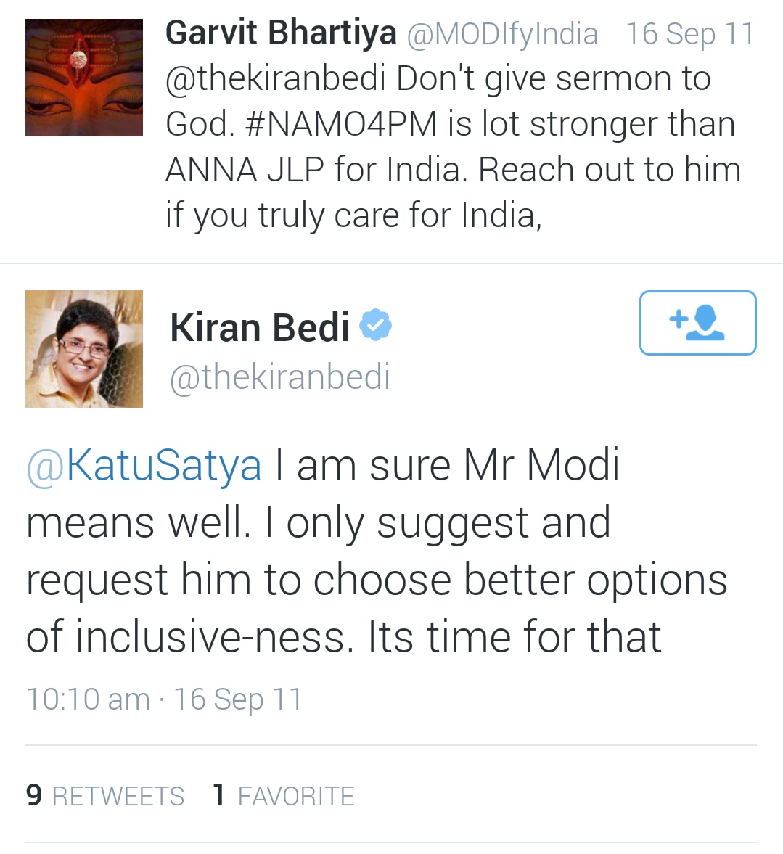Open the @MODIfyIndia handle

502,34
